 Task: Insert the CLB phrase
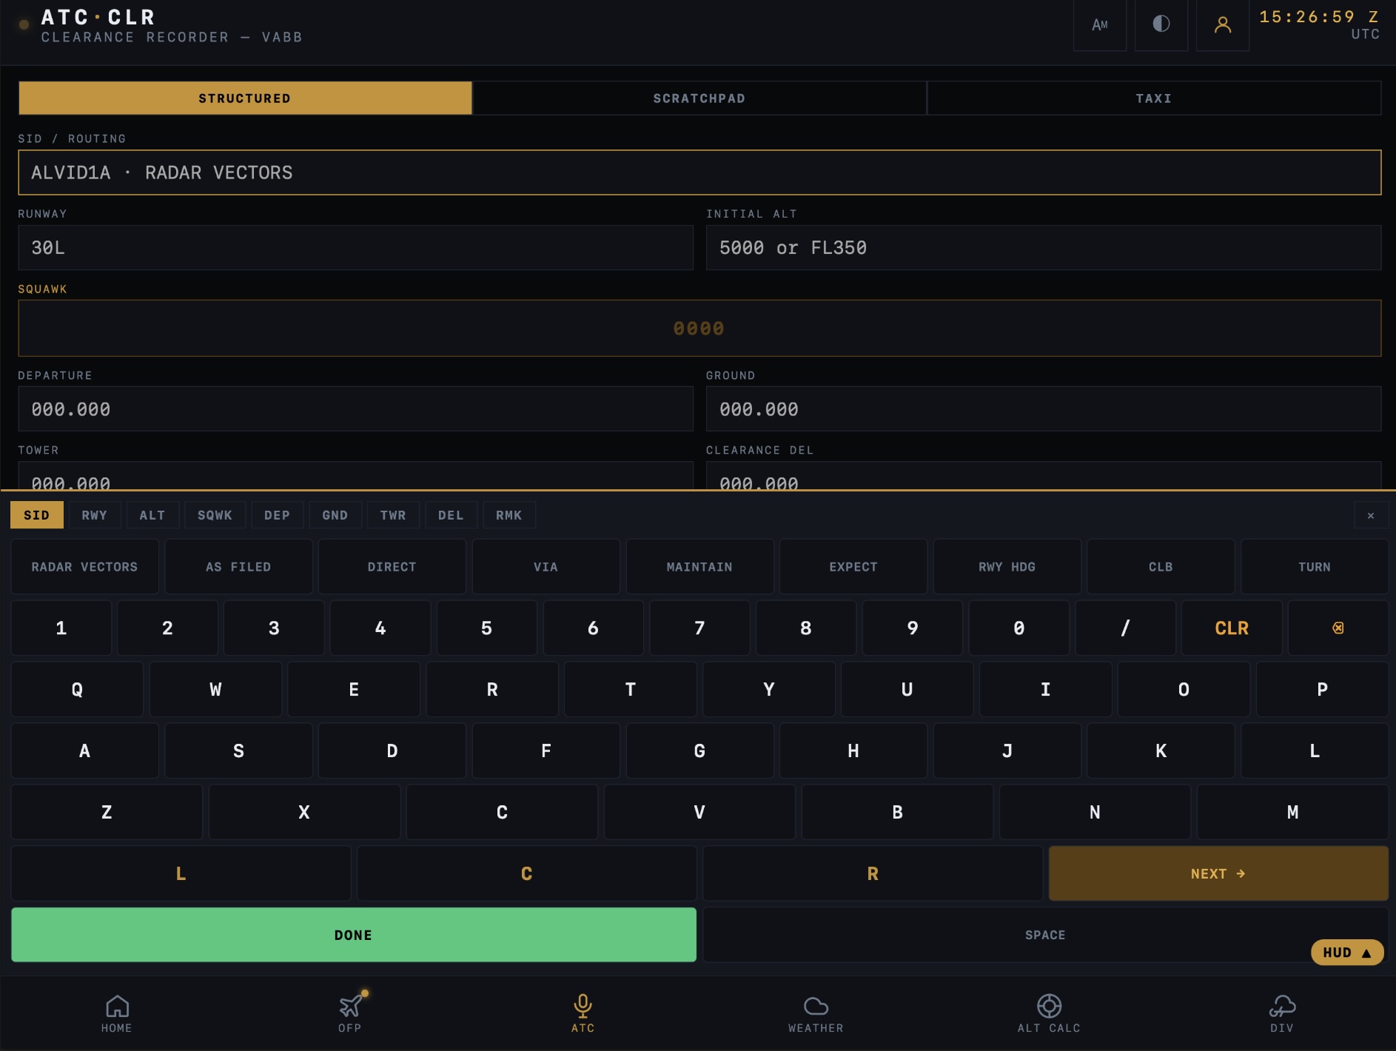pos(1161,567)
